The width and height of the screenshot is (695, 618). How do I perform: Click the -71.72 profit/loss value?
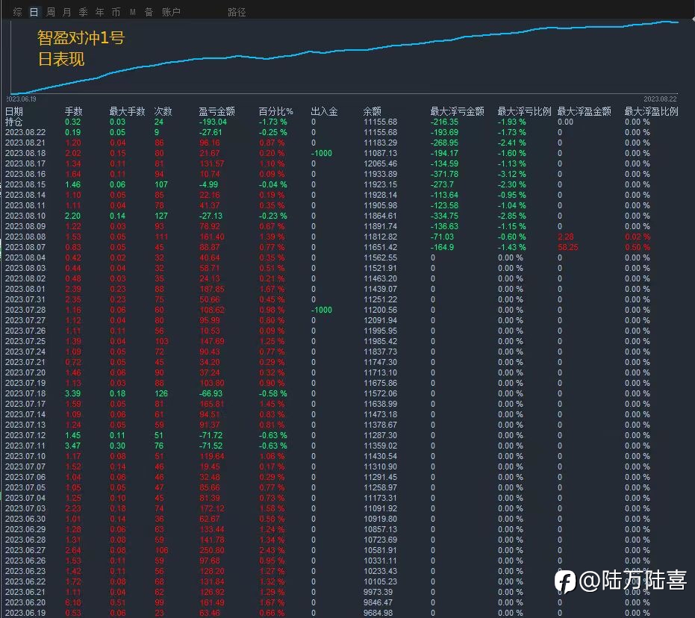pyautogui.click(x=211, y=435)
